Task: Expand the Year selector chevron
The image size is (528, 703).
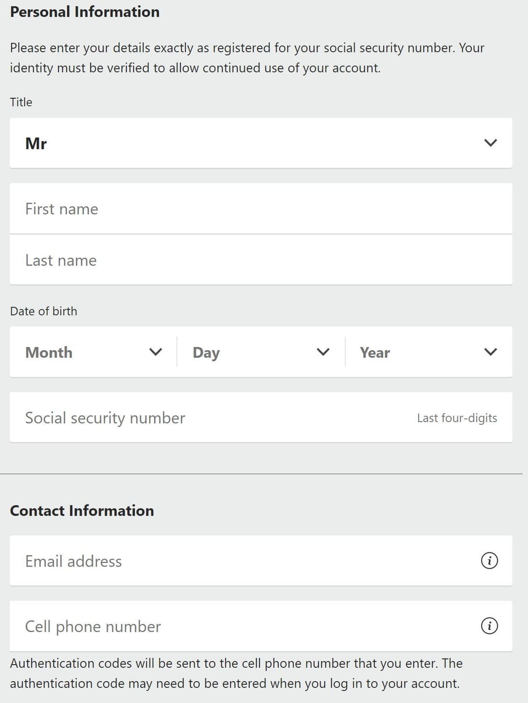Action: 491,351
